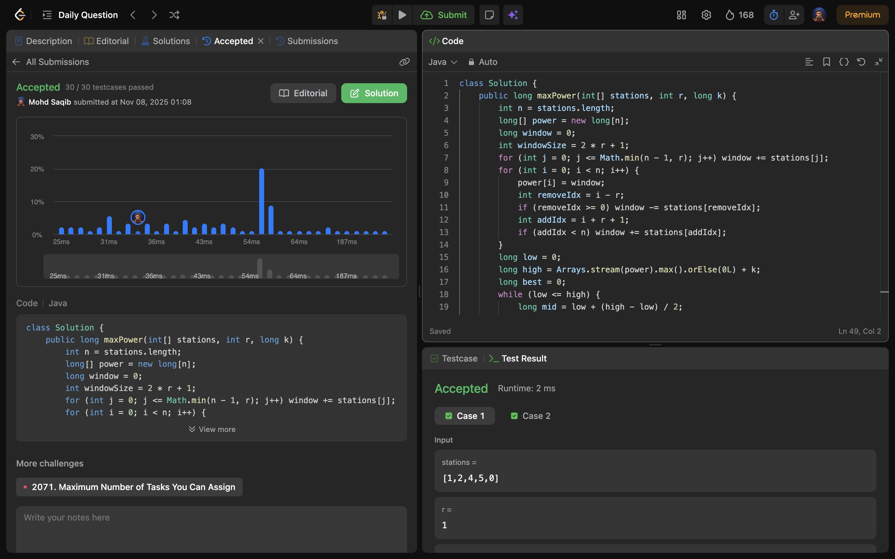The image size is (895, 559).
Task: Click the AI sparkle assistant icon
Action: (512, 15)
